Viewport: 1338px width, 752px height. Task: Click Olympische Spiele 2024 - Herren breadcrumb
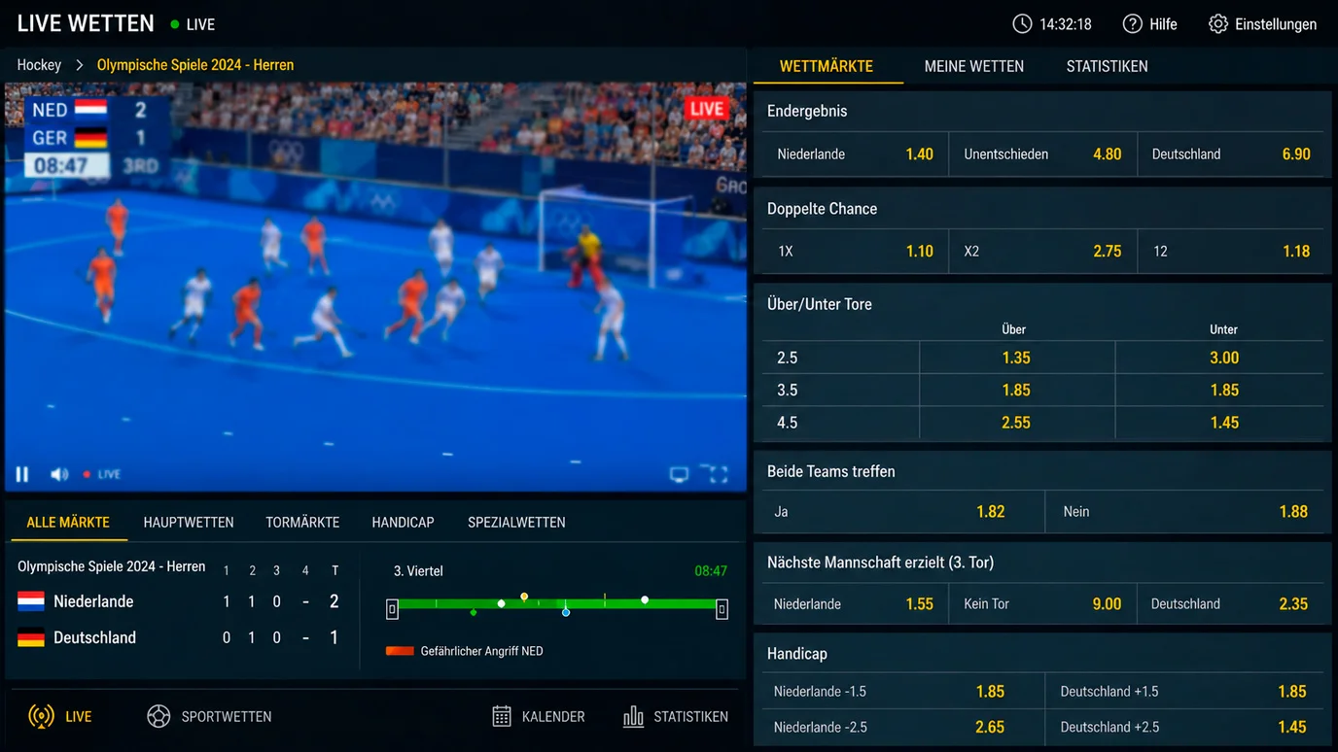(x=195, y=65)
